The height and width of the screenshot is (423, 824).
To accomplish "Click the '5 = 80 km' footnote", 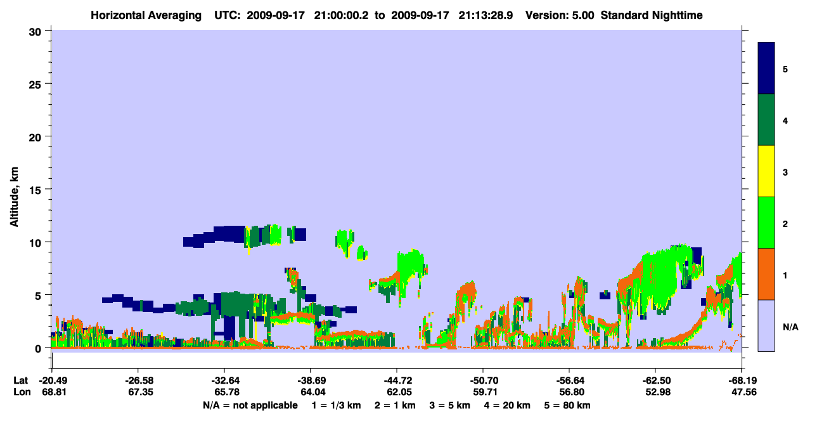I will pyautogui.click(x=569, y=405).
